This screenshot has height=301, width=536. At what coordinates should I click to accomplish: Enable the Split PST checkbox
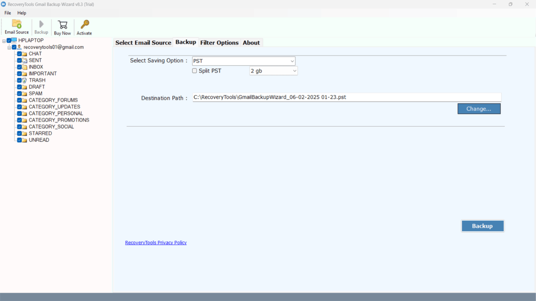194,71
